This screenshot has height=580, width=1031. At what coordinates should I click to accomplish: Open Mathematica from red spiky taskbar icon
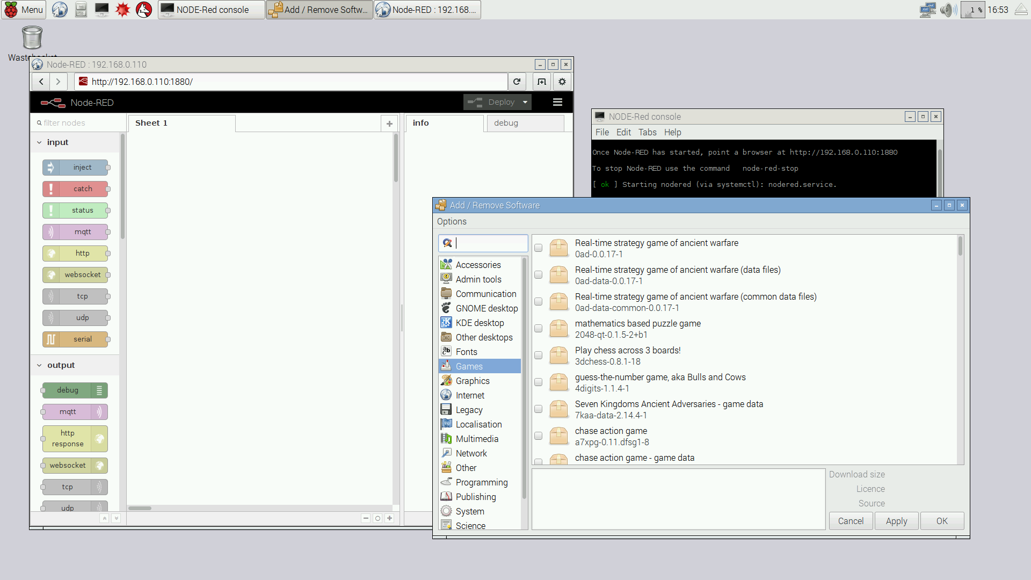[123, 10]
